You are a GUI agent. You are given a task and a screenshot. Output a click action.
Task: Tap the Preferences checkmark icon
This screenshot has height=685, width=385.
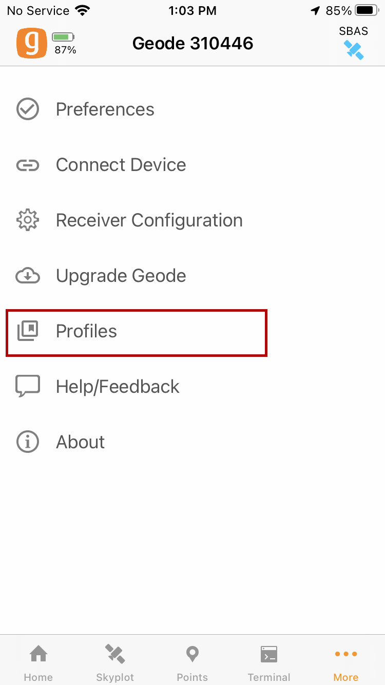tap(28, 109)
